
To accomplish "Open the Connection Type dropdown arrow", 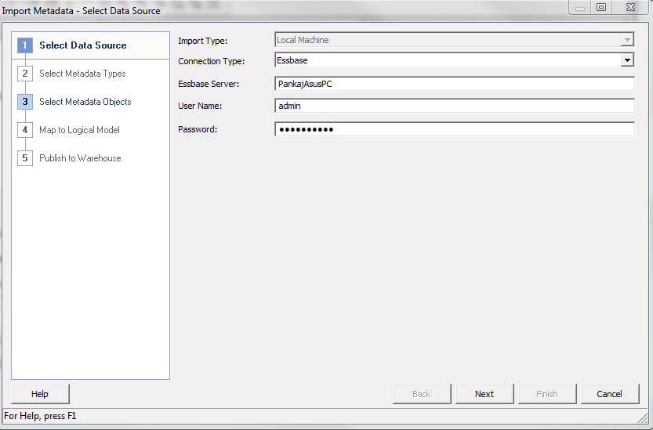I will 627,60.
